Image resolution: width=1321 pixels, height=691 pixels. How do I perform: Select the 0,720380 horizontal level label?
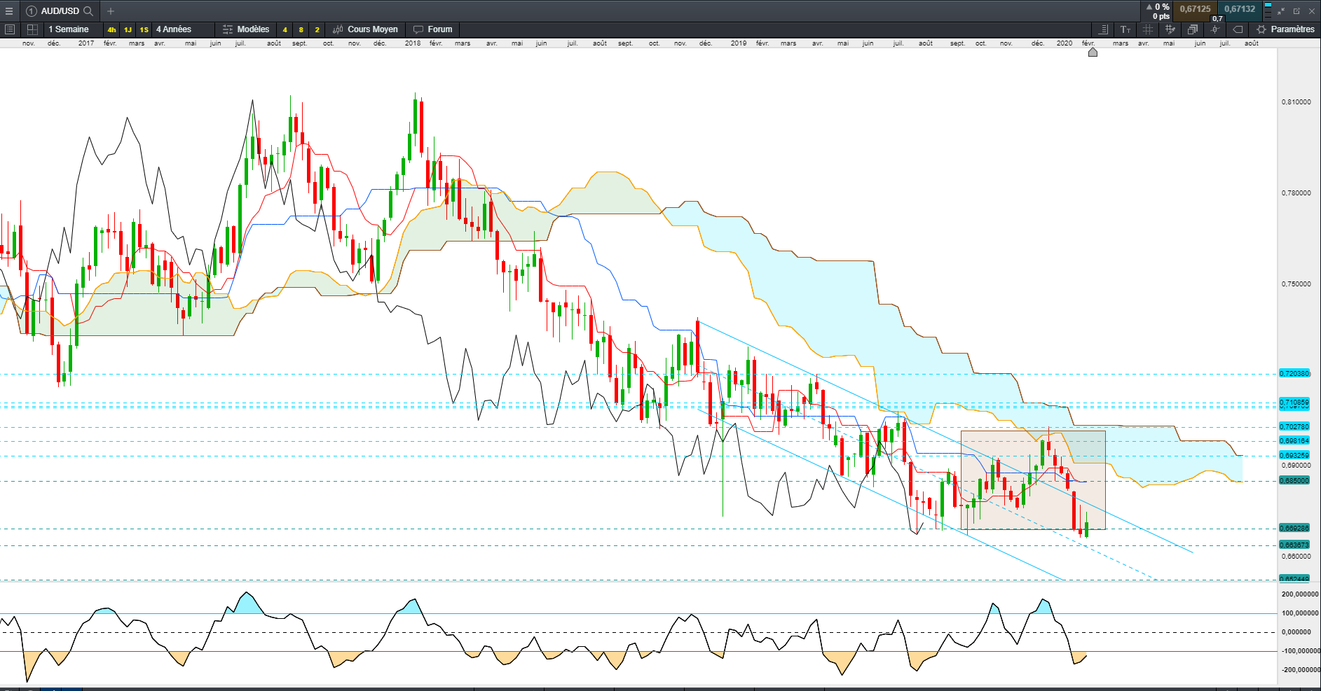[1294, 373]
